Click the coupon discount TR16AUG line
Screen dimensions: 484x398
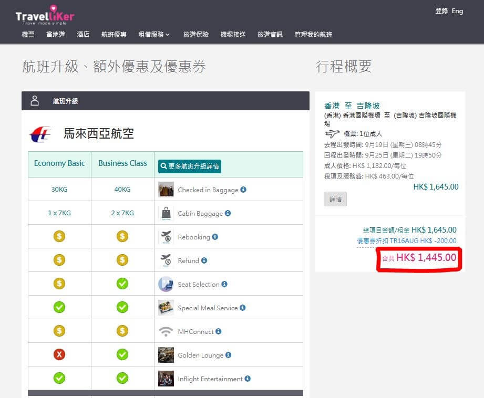pyautogui.click(x=407, y=240)
